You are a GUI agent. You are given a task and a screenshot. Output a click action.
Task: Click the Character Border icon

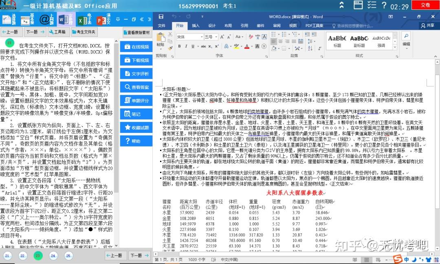point(264,37)
